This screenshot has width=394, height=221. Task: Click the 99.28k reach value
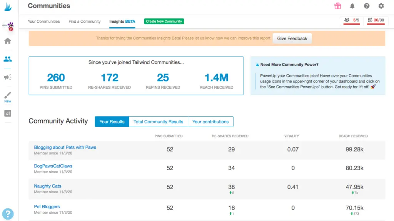(x=354, y=149)
